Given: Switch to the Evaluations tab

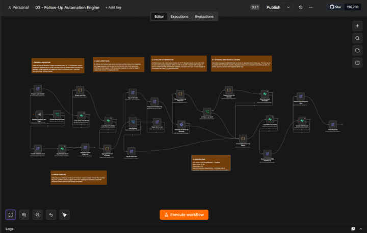Looking at the screenshot, I should pos(204,17).
